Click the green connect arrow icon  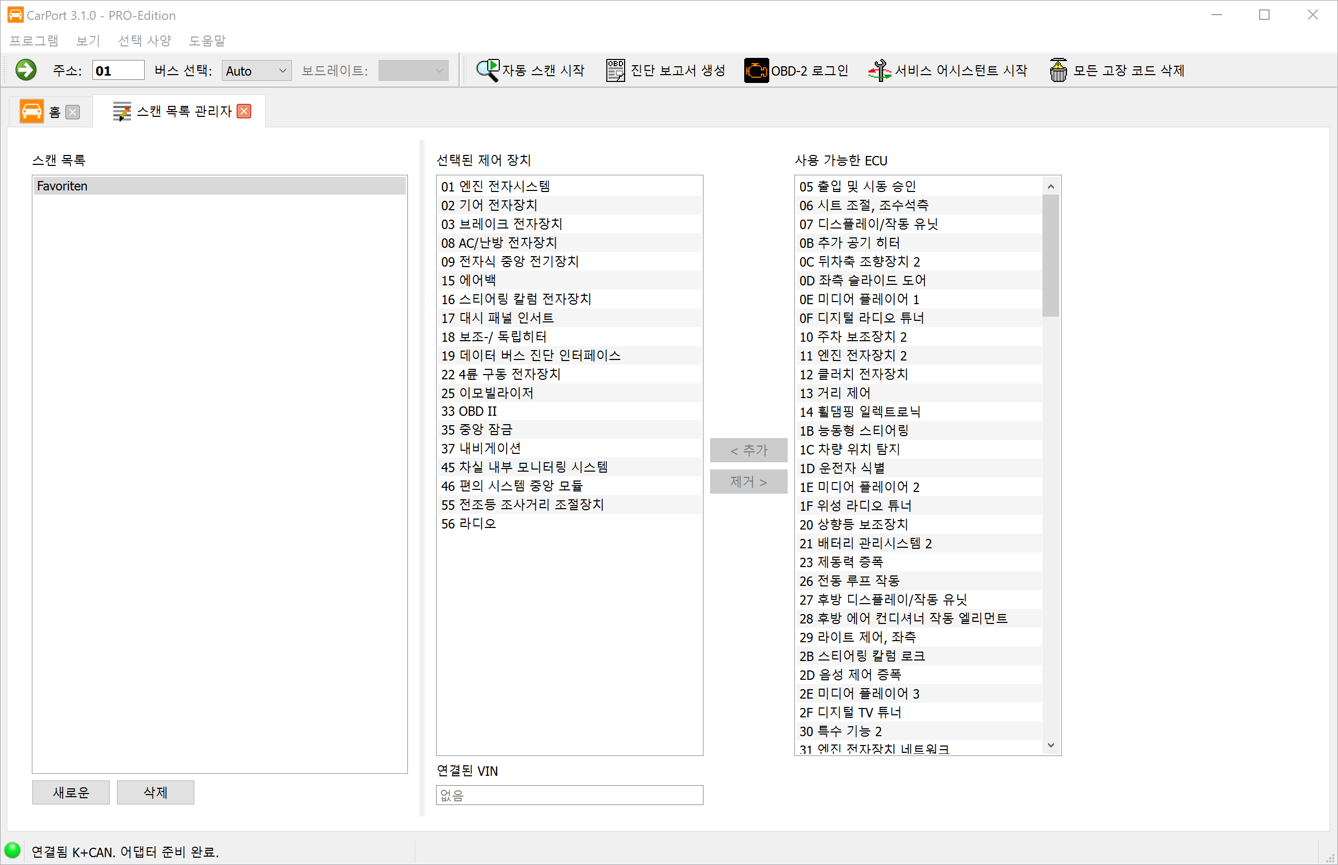(x=25, y=70)
